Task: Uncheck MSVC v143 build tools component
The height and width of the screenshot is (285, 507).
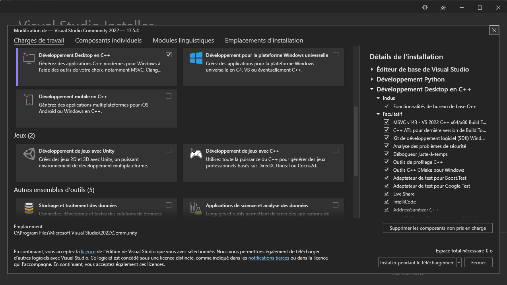Action: (x=387, y=122)
